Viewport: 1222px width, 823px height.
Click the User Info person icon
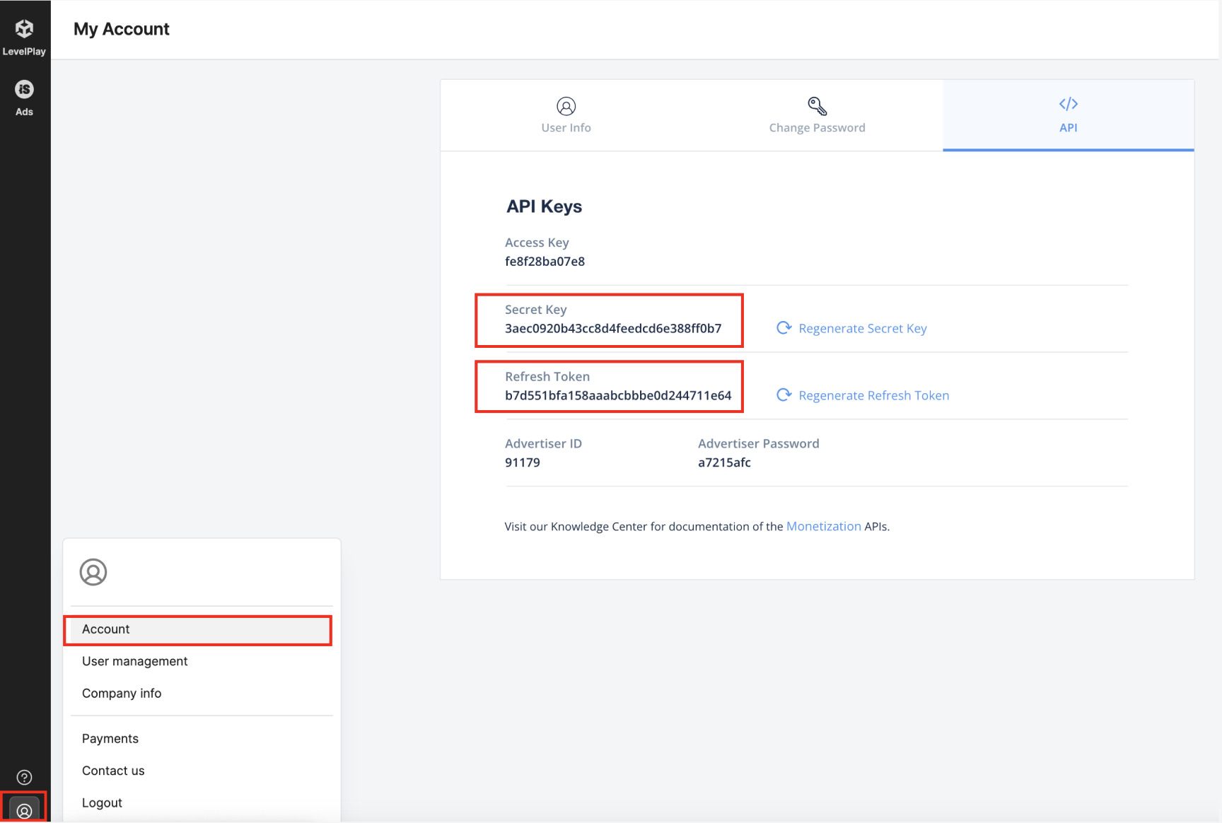coord(566,106)
